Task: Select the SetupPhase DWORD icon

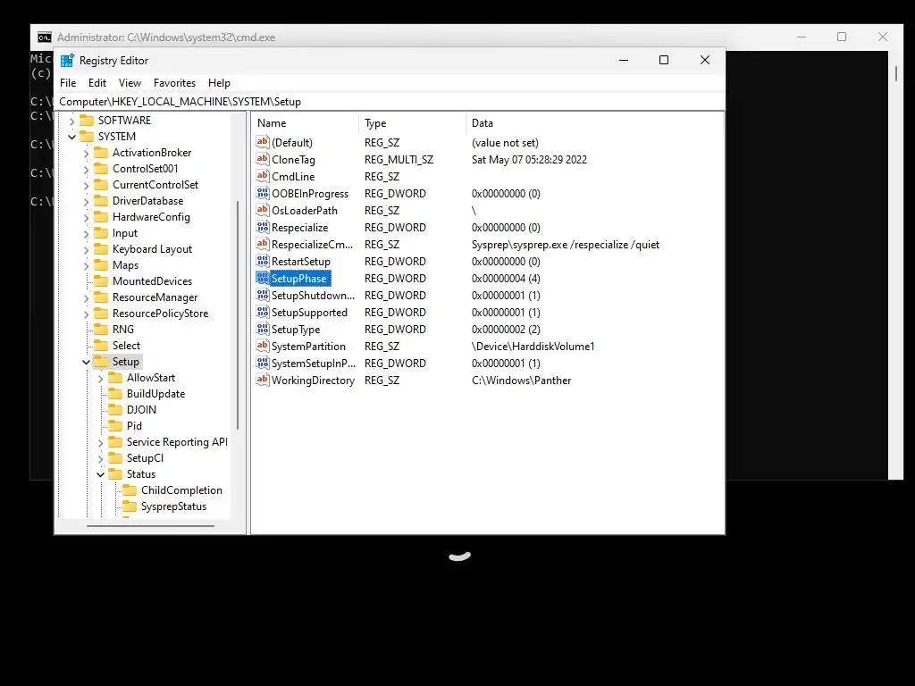Action: point(263,279)
